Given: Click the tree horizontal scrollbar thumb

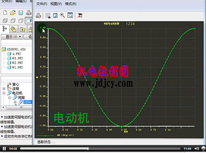Looking at the screenshot, I should 19,107.
